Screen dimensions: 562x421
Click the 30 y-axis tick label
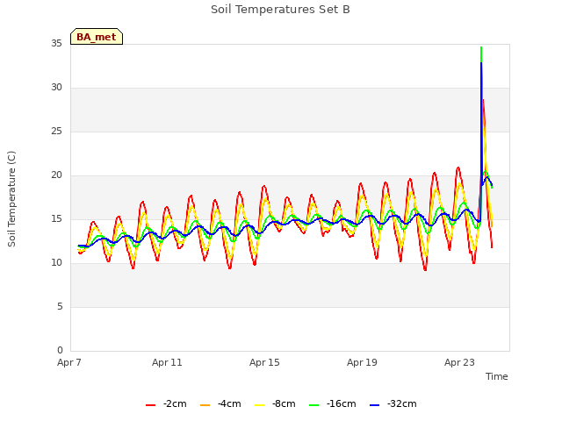(x=56, y=88)
